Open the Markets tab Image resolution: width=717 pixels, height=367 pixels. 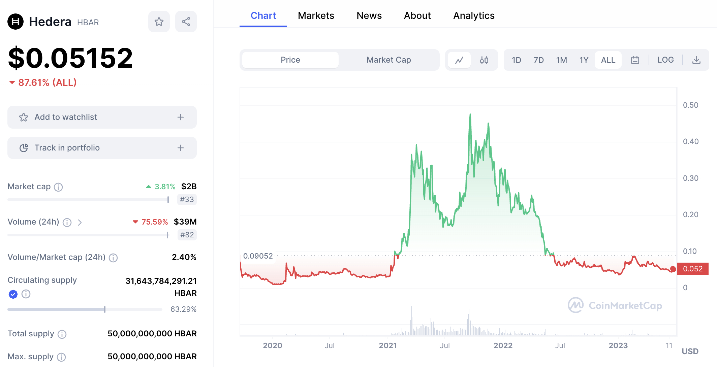point(316,15)
